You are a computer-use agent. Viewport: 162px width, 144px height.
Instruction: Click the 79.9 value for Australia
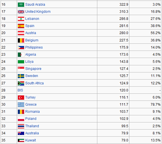point(125,133)
